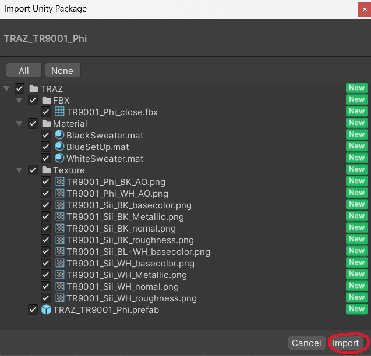Close the Import Unity Package dialog
Viewport: 371px width, 356px height.
click(365, 9)
